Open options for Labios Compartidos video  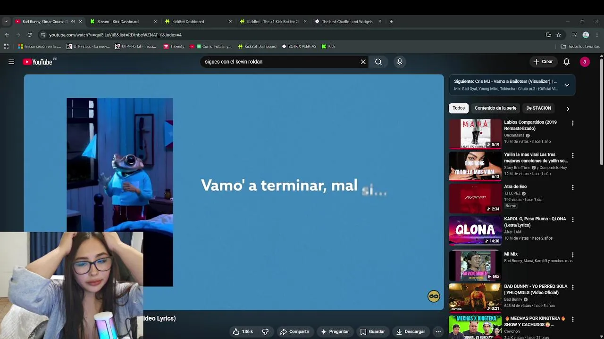tap(573, 123)
